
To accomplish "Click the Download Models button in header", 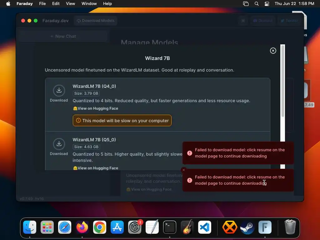I will (x=96, y=21).
